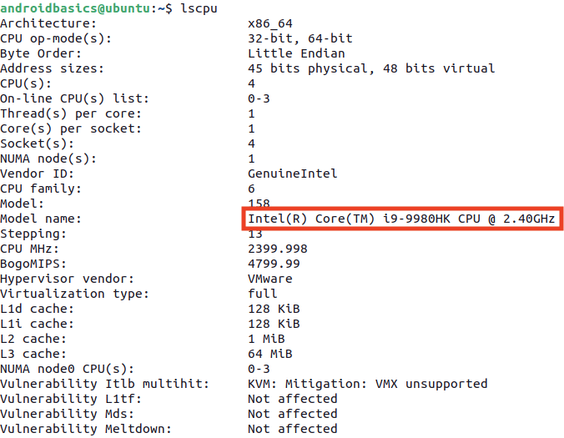This screenshot has height=438, width=564.
Task: Click the "NUMA node0 CPU(s):" label
Action: [x=67, y=369]
